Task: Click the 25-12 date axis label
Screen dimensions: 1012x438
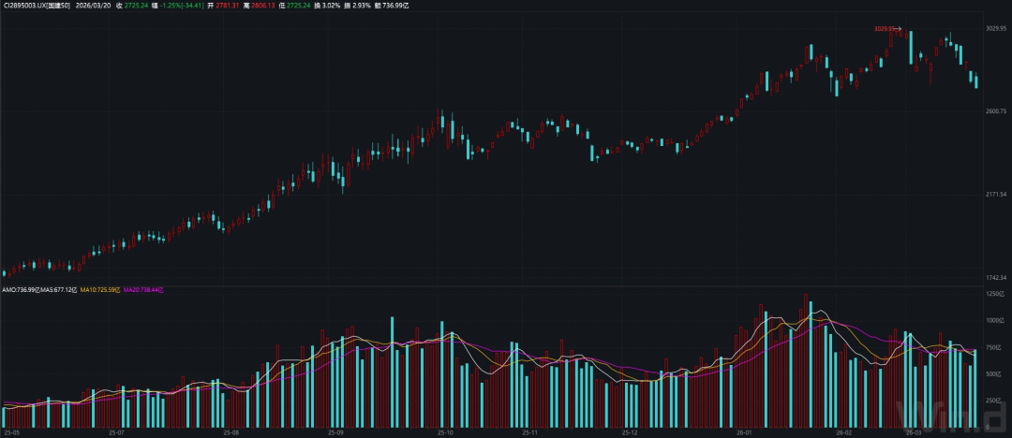Action: tap(630, 432)
